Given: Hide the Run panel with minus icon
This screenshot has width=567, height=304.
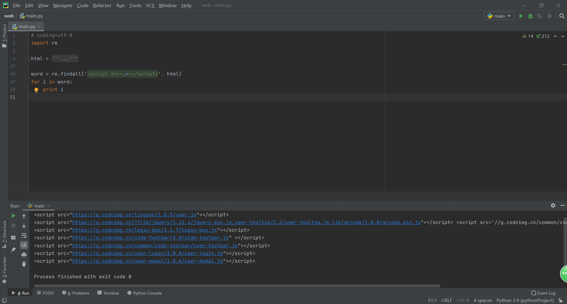Looking at the screenshot, I should (x=563, y=205).
